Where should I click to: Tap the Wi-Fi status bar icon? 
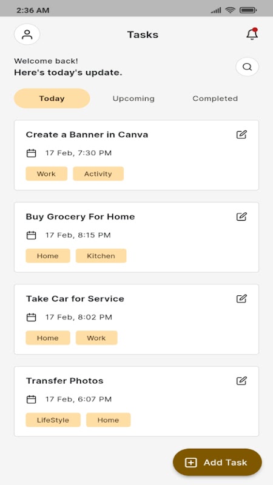click(x=231, y=10)
